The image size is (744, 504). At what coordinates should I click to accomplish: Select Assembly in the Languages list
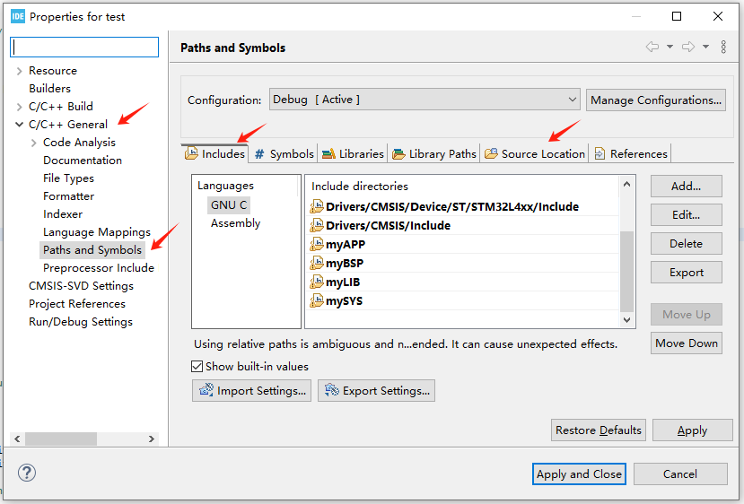235,223
